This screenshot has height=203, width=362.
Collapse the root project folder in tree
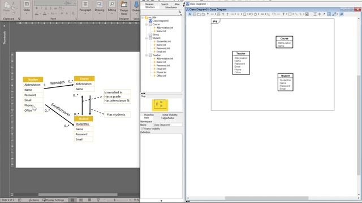point(143,17)
